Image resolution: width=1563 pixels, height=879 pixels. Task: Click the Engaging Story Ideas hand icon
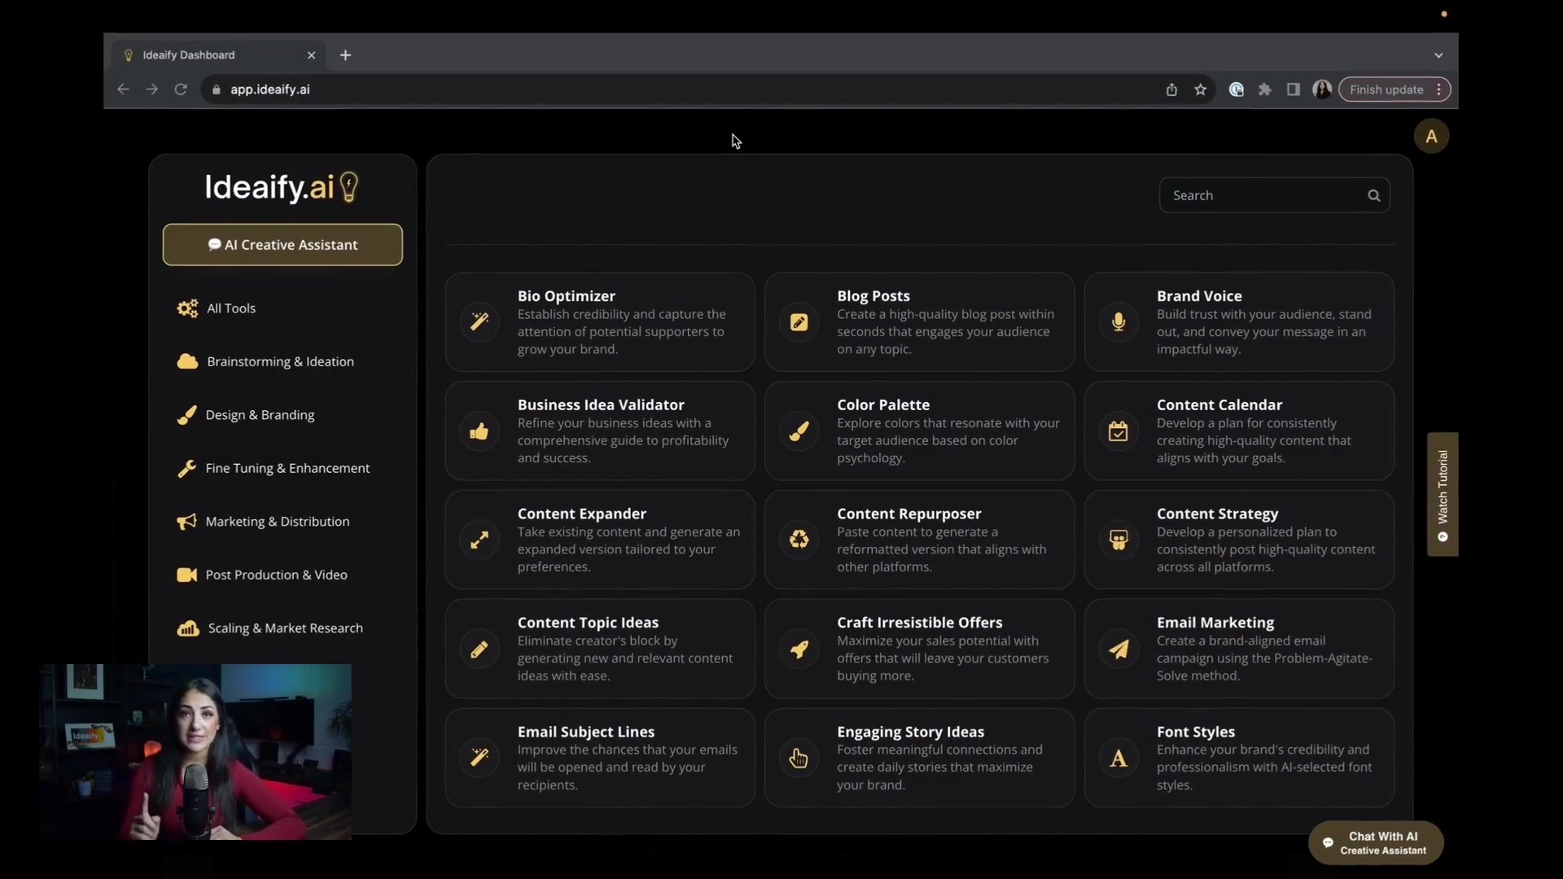[799, 758]
